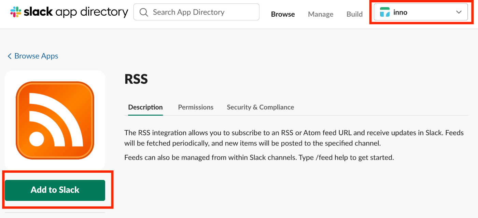Go back via Browse Apps link

click(36, 56)
